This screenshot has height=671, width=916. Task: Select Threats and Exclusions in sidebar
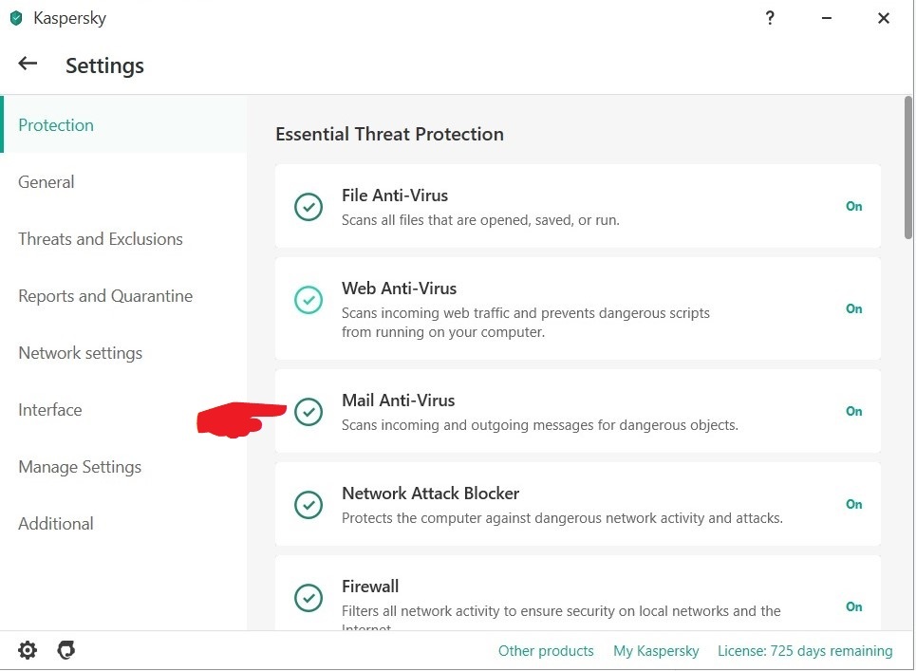coord(101,239)
